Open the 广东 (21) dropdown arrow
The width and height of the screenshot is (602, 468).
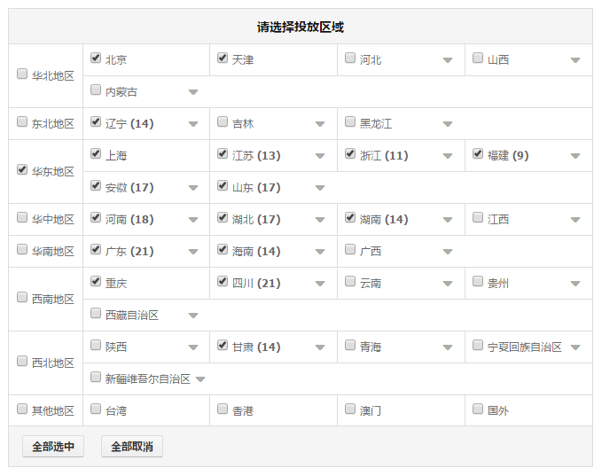pos(193,252)
